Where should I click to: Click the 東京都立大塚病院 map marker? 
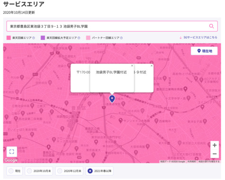pyautogui.click(x=180, y=143)
